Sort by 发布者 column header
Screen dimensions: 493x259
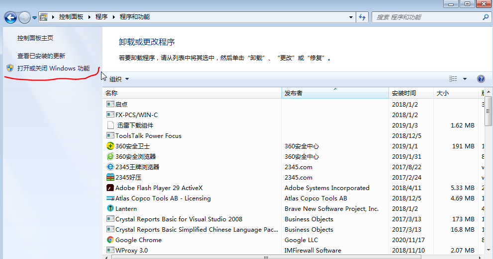tap(335, 93)
